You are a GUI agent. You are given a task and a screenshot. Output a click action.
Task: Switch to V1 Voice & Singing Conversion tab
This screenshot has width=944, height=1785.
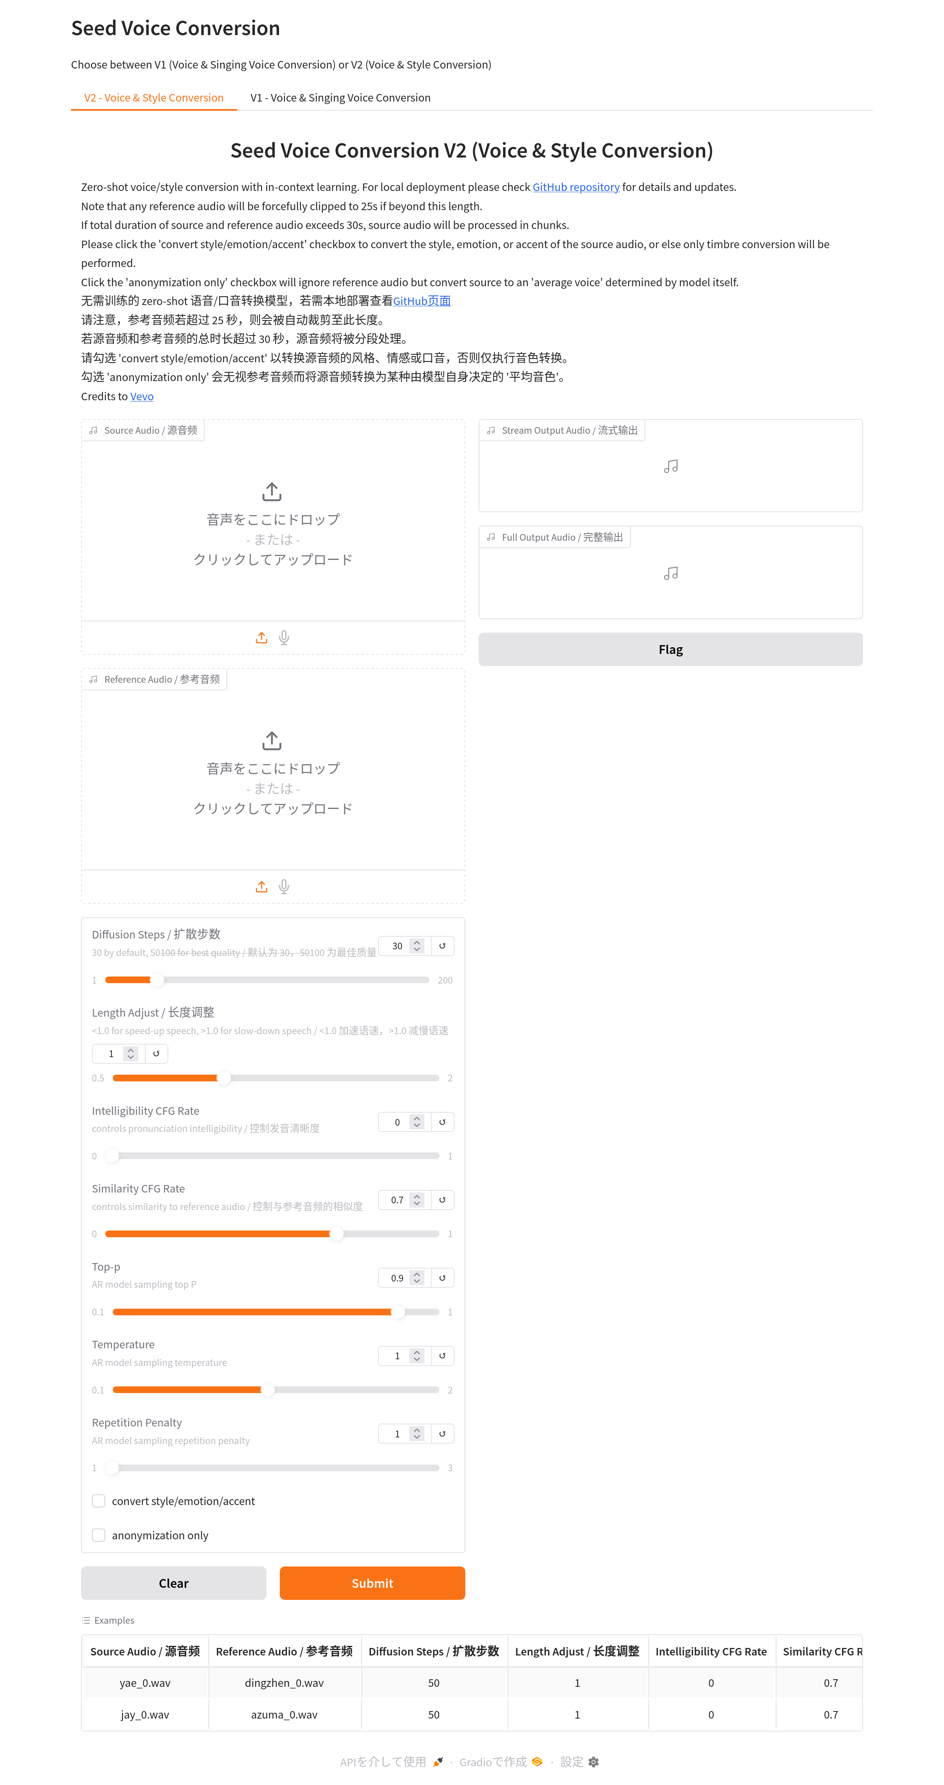coord(340,98)
